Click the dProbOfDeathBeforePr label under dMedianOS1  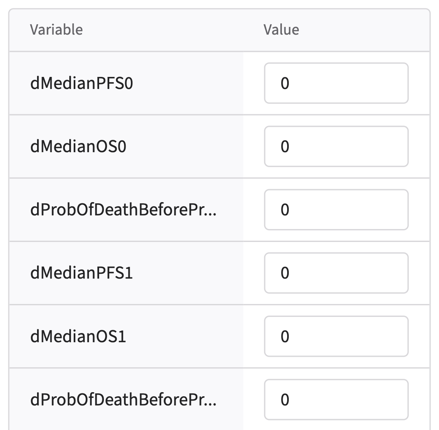point(123,399)
